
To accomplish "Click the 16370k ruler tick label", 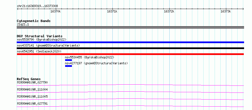I will click(x=55, y=11).
